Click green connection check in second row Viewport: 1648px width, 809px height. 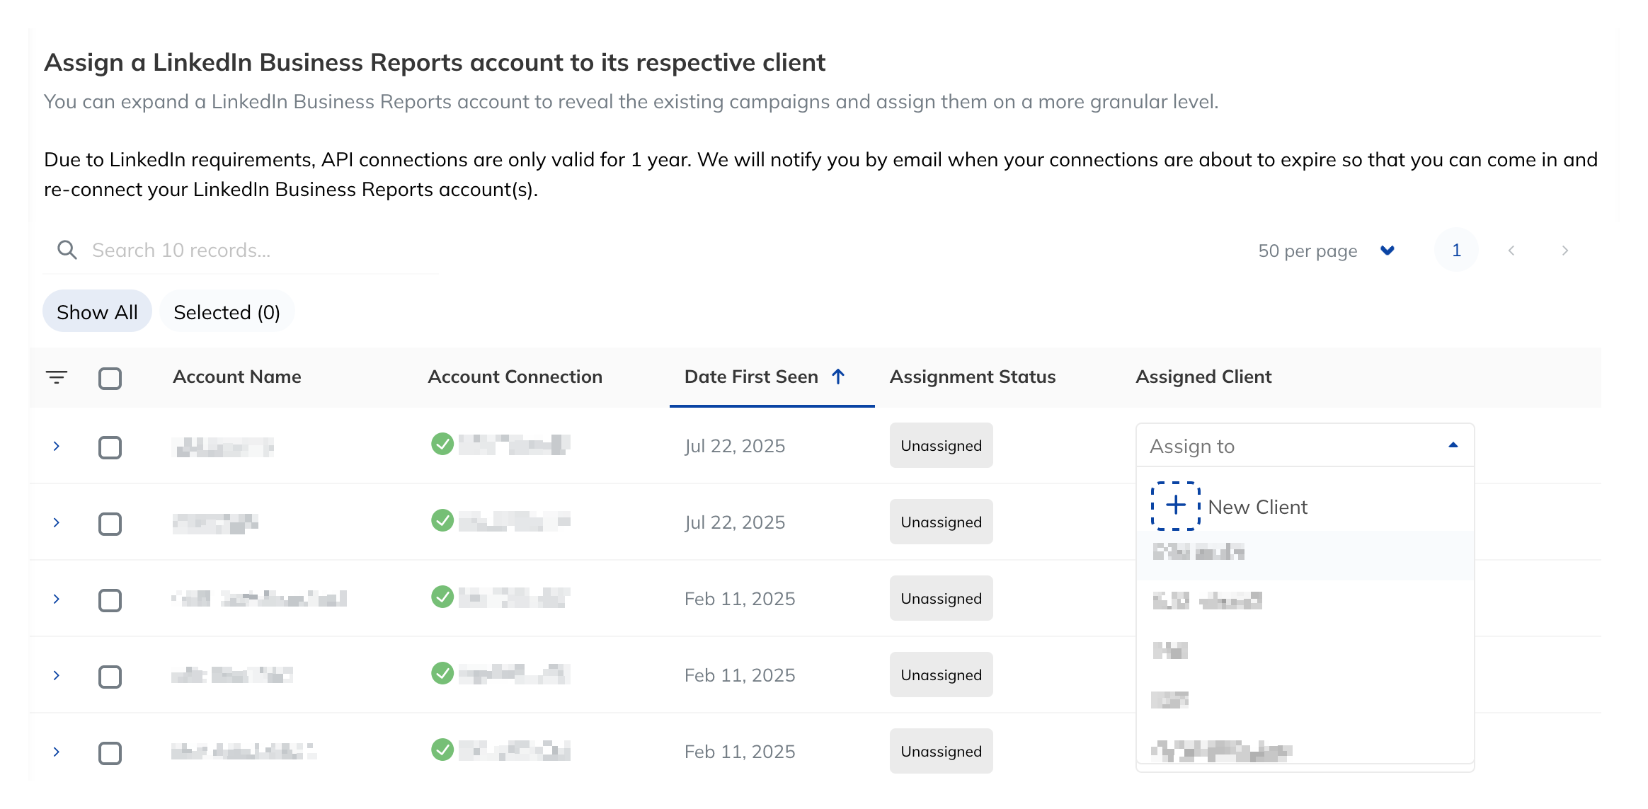pyautogui.click(x=442, y=520)
